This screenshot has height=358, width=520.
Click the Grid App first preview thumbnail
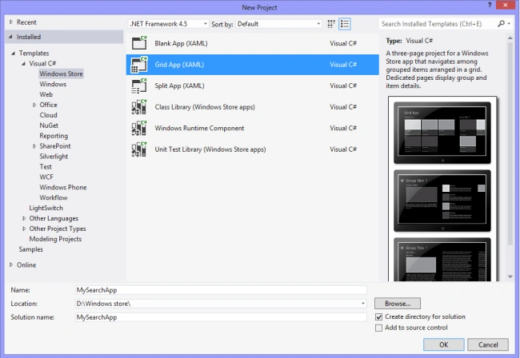[x=442, y=133]
